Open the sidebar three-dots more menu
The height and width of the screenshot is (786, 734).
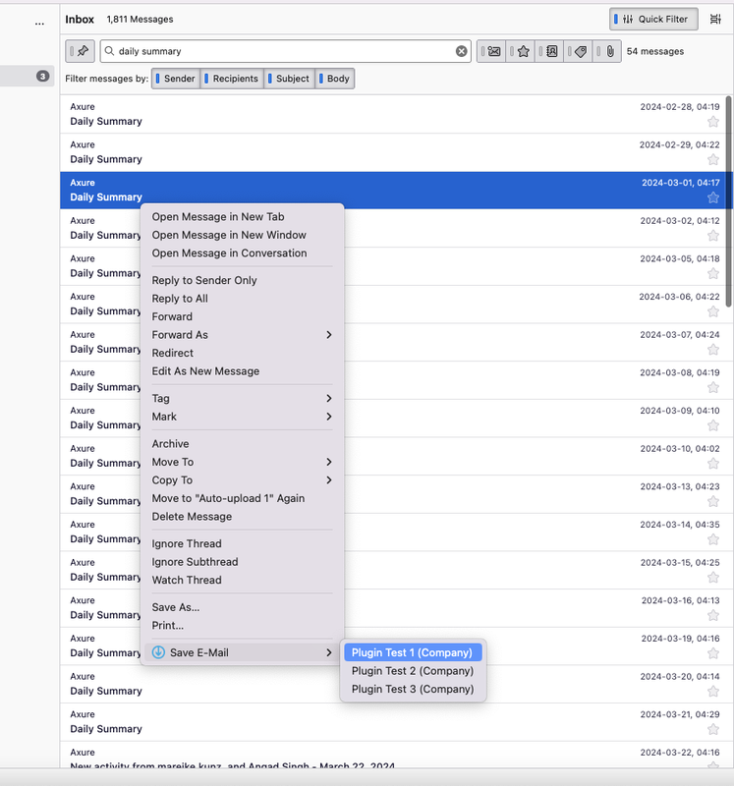point(39,23)
